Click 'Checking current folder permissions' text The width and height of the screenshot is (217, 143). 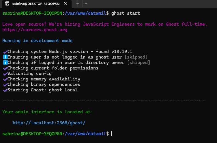(x=53, y=68)
